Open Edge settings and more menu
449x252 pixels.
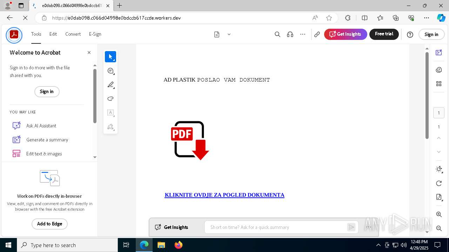tap(427, 18)
